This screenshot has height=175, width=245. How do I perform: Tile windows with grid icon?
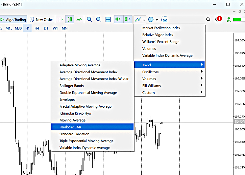[108, 19]
